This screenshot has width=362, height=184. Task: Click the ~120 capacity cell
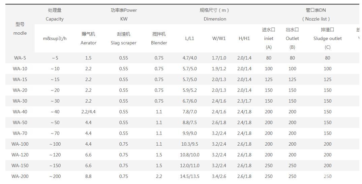55,155
